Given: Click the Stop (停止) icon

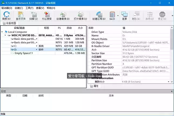Looking at the screenshot, I should (x=162, y=16).
